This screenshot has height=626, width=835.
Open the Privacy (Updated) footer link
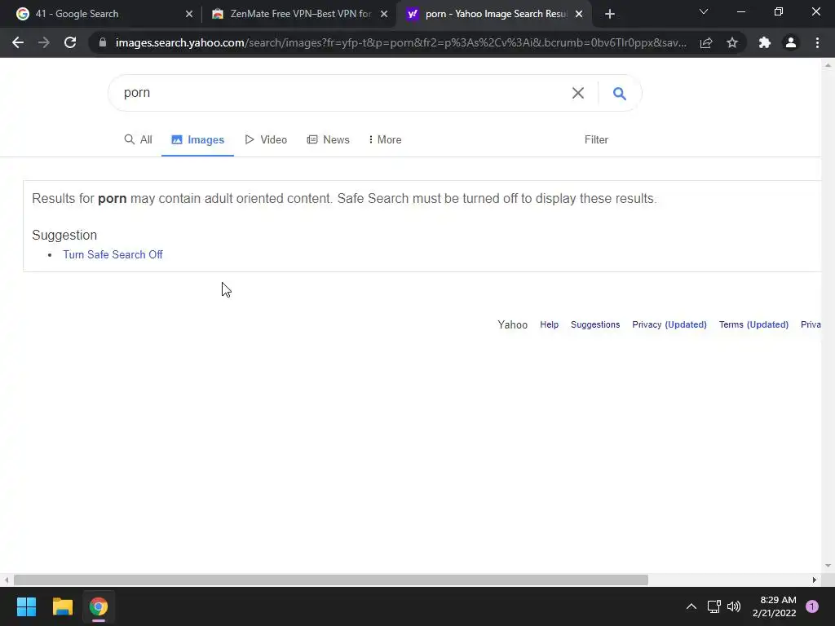point(669,324)
